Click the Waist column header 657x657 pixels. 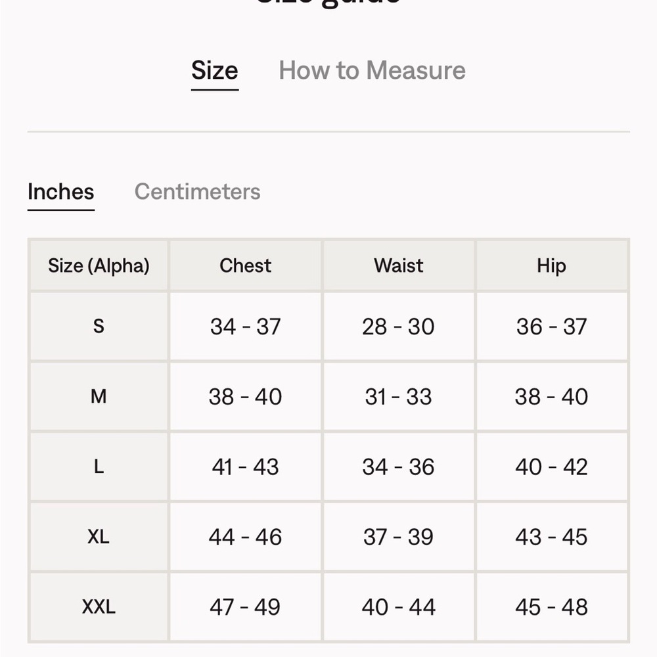[x=399, y=265]
